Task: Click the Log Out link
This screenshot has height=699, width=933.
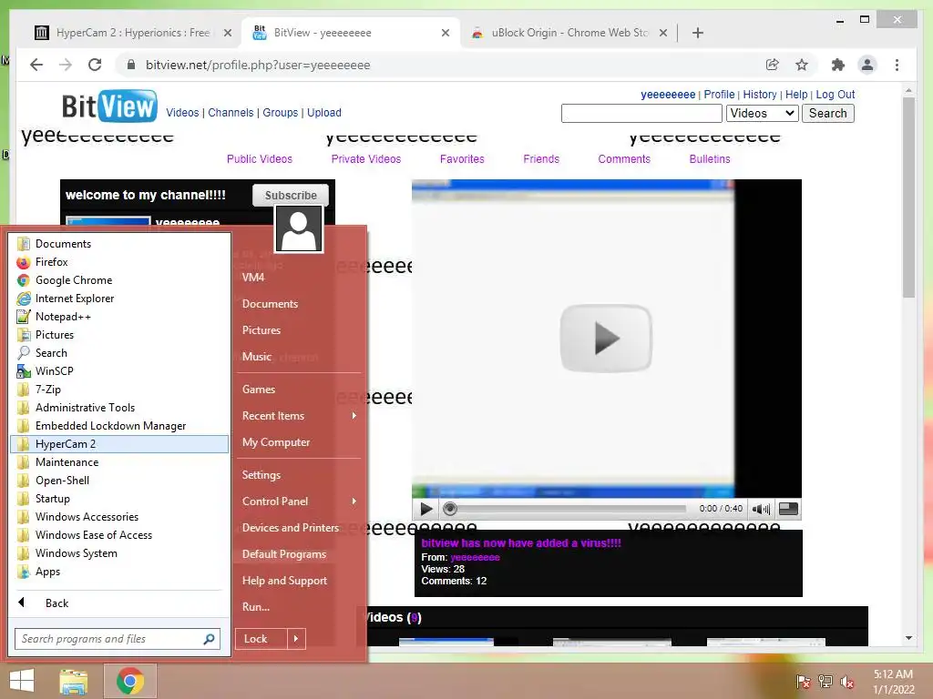Action: [836, 95]
